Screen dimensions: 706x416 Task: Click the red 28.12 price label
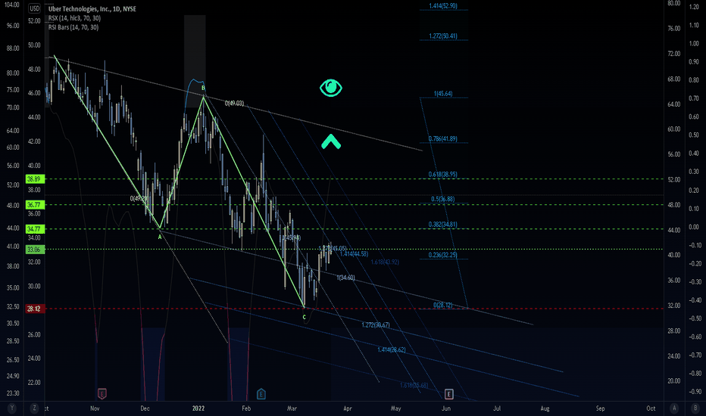click(x=35, y=309)
